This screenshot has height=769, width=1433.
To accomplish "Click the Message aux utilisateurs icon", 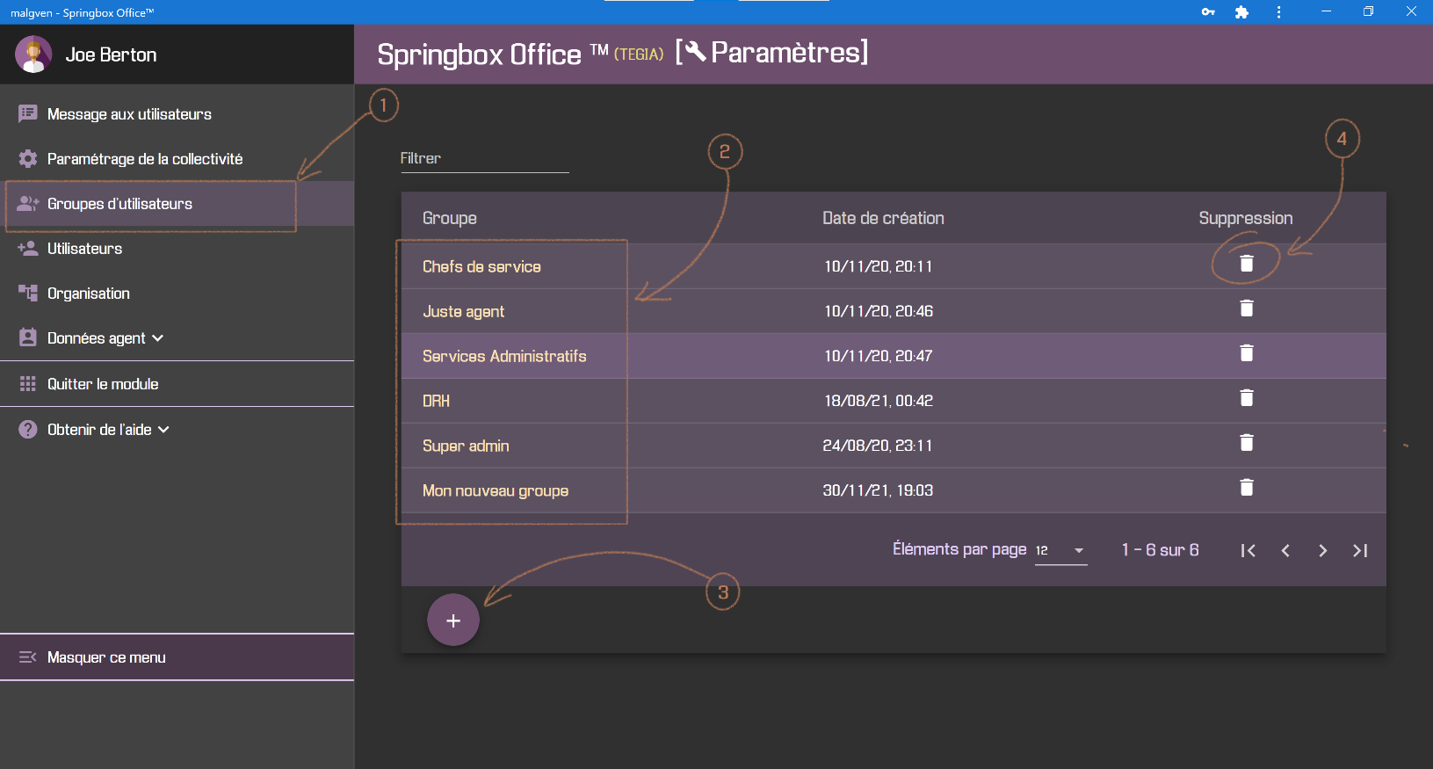I will [28, 113].
